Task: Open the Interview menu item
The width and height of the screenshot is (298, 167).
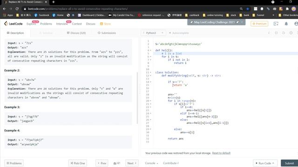Action: tap(62, 24)
